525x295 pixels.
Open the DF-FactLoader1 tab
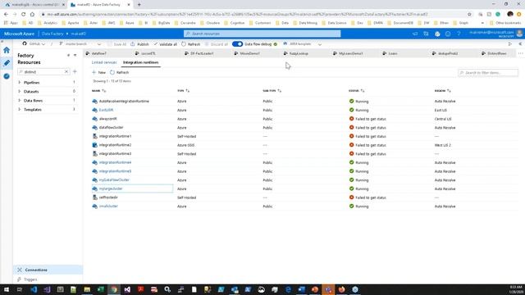point(199,53)
